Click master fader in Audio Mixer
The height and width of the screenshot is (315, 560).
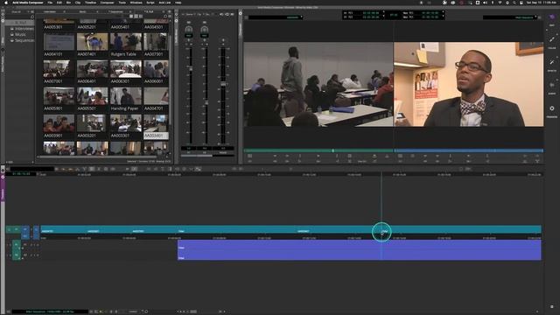pos(223,84)
